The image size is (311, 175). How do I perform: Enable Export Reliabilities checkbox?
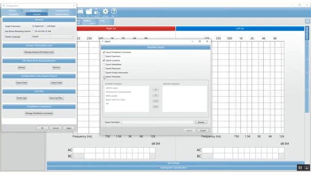pos(104,65)
